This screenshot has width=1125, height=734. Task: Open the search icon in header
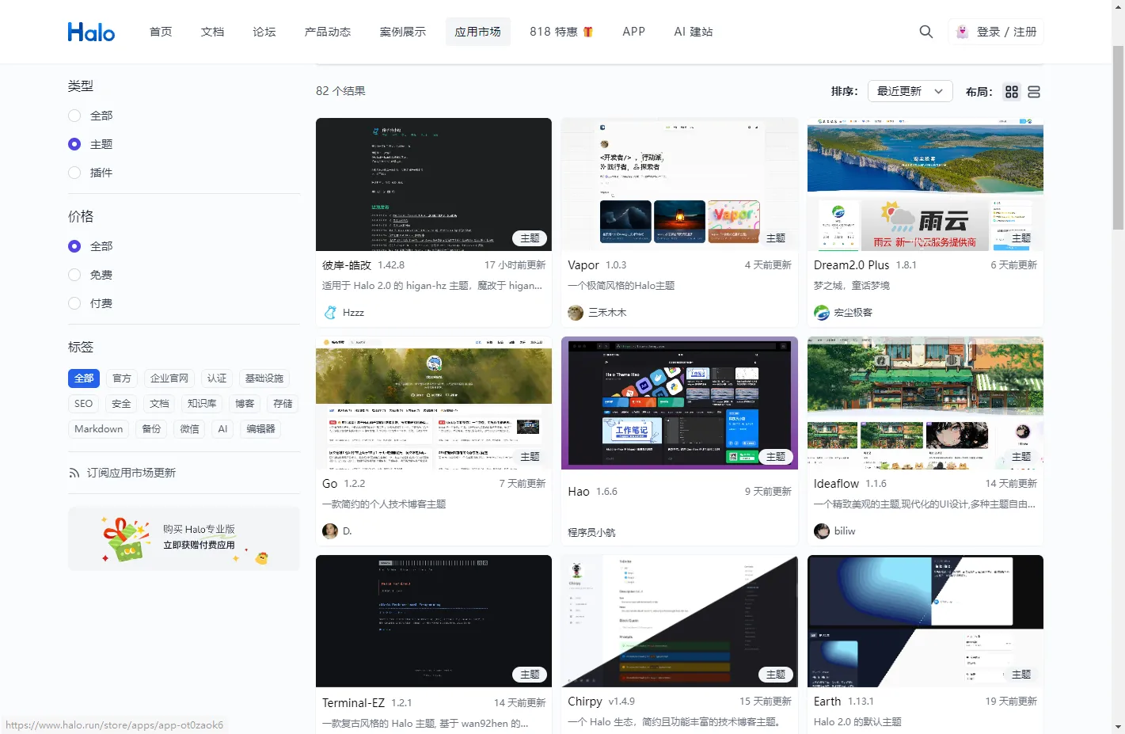(x=925, y=32)
